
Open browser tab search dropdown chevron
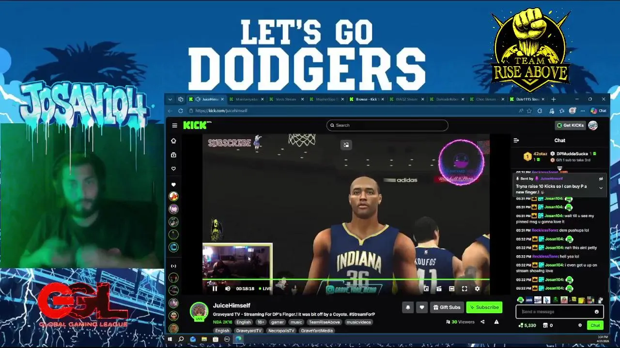pos(170,99)
